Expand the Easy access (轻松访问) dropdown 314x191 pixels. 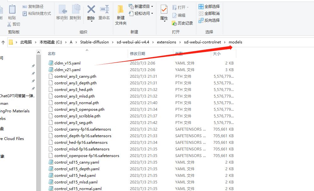pos(152,13)
